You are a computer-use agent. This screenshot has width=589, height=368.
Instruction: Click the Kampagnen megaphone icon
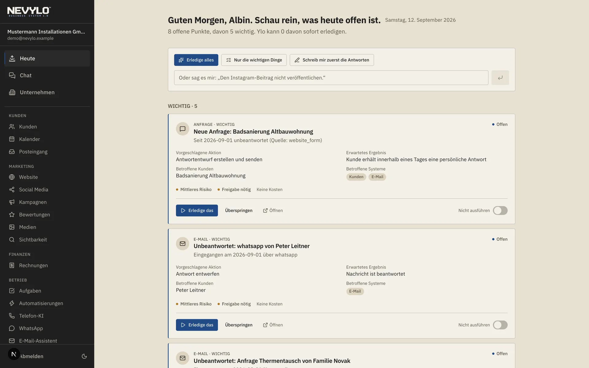click(x=12, y=202)
